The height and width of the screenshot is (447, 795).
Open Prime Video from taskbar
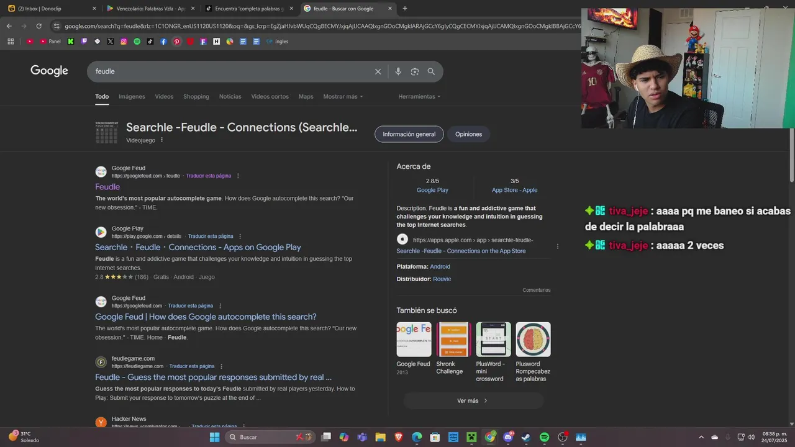point(453,437)
